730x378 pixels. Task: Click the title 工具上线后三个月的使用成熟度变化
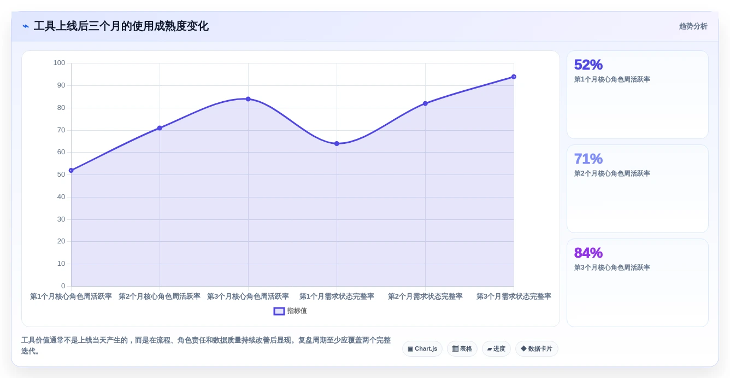click(121, 26)
